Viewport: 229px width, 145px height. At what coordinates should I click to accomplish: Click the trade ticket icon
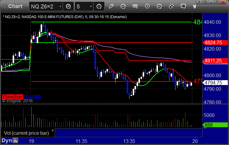point(171,6)
